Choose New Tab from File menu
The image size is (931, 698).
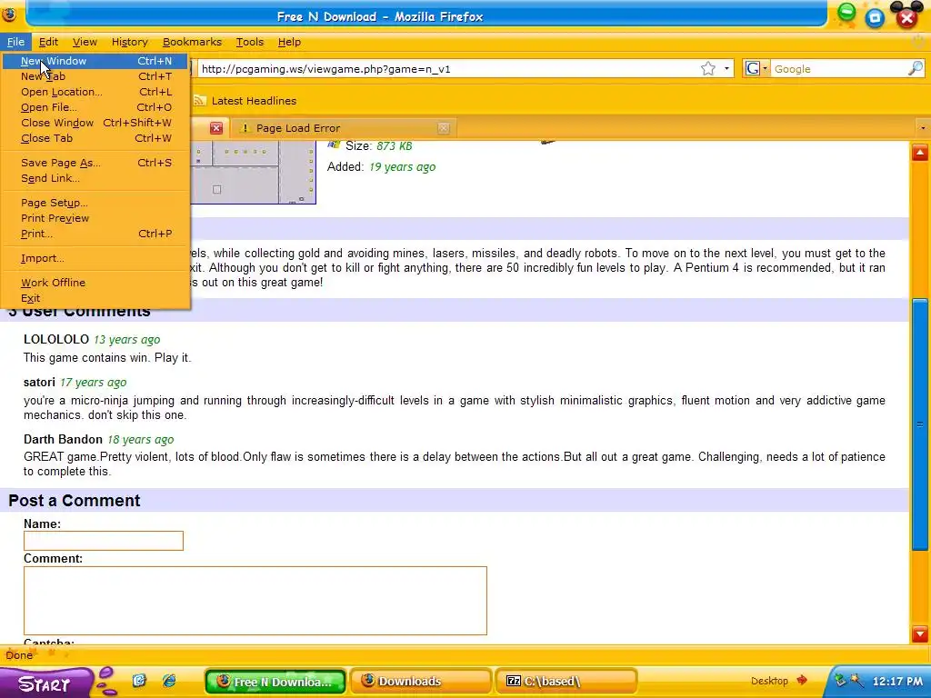pos(95,76)
